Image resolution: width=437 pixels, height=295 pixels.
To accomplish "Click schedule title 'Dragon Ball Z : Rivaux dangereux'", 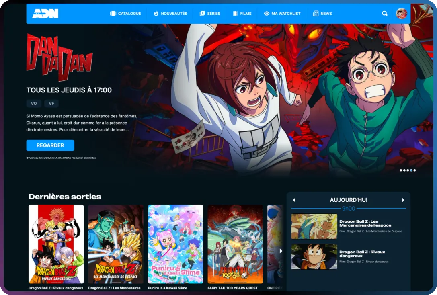I will coord(362,254).
